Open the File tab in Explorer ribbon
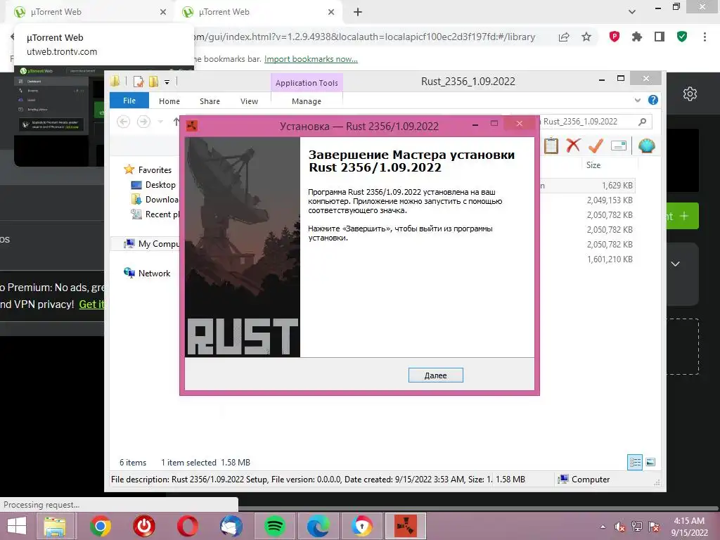This screenshot has width=720, height=540. click(x=129, y=101)
